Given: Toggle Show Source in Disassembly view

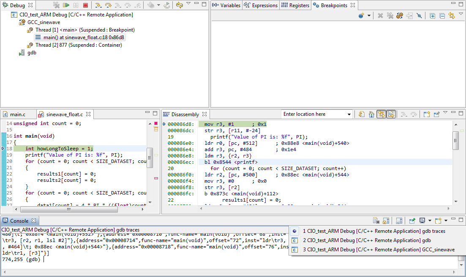Looking at the screenshot, I should point(391,114).
